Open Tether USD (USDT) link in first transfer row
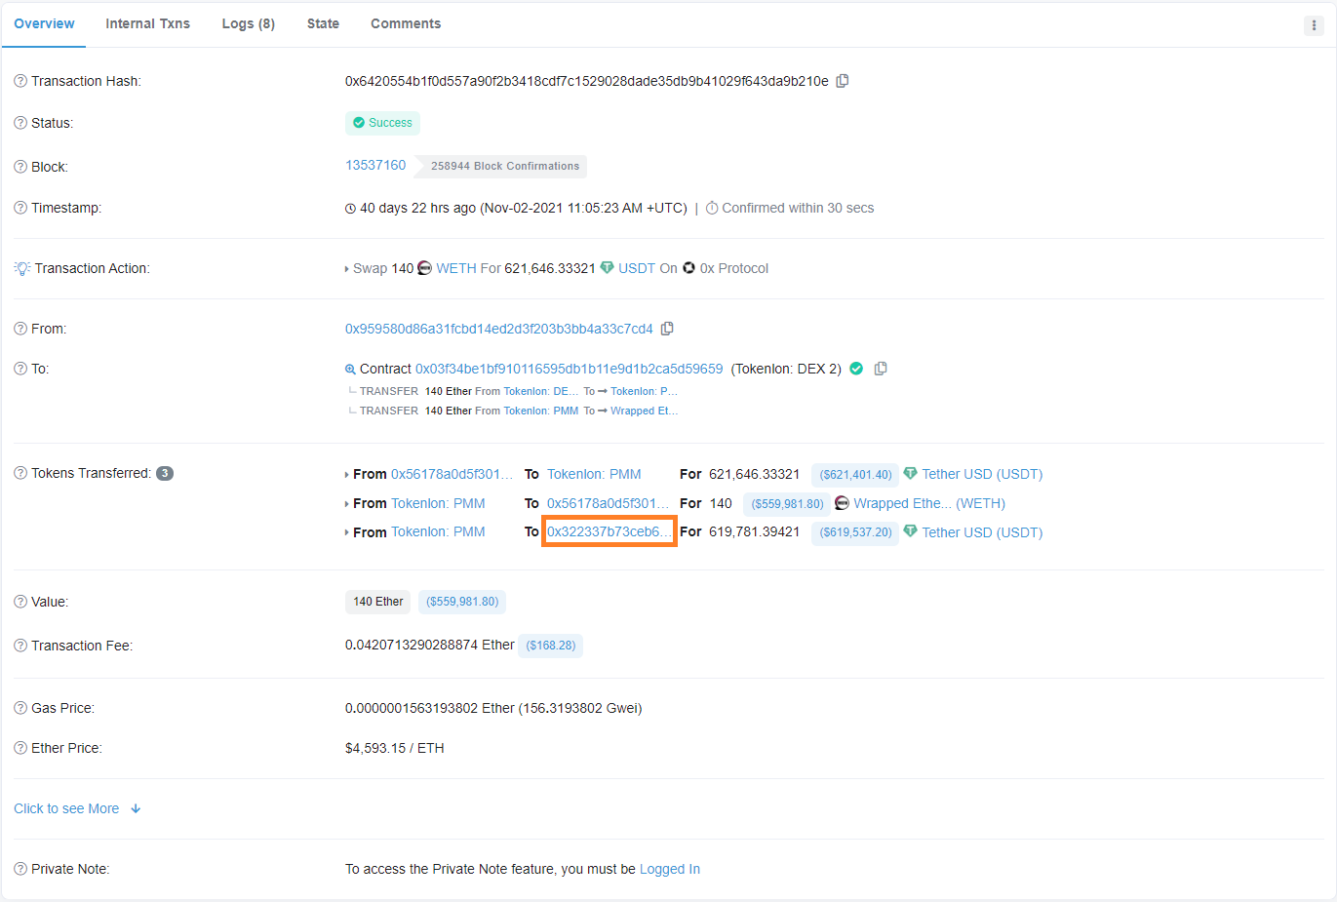 click(x=982, y=474)
